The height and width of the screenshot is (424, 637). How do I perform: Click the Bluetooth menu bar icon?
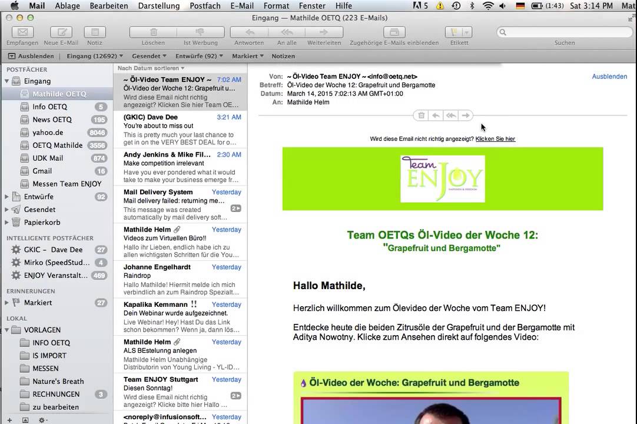[472, 6]
